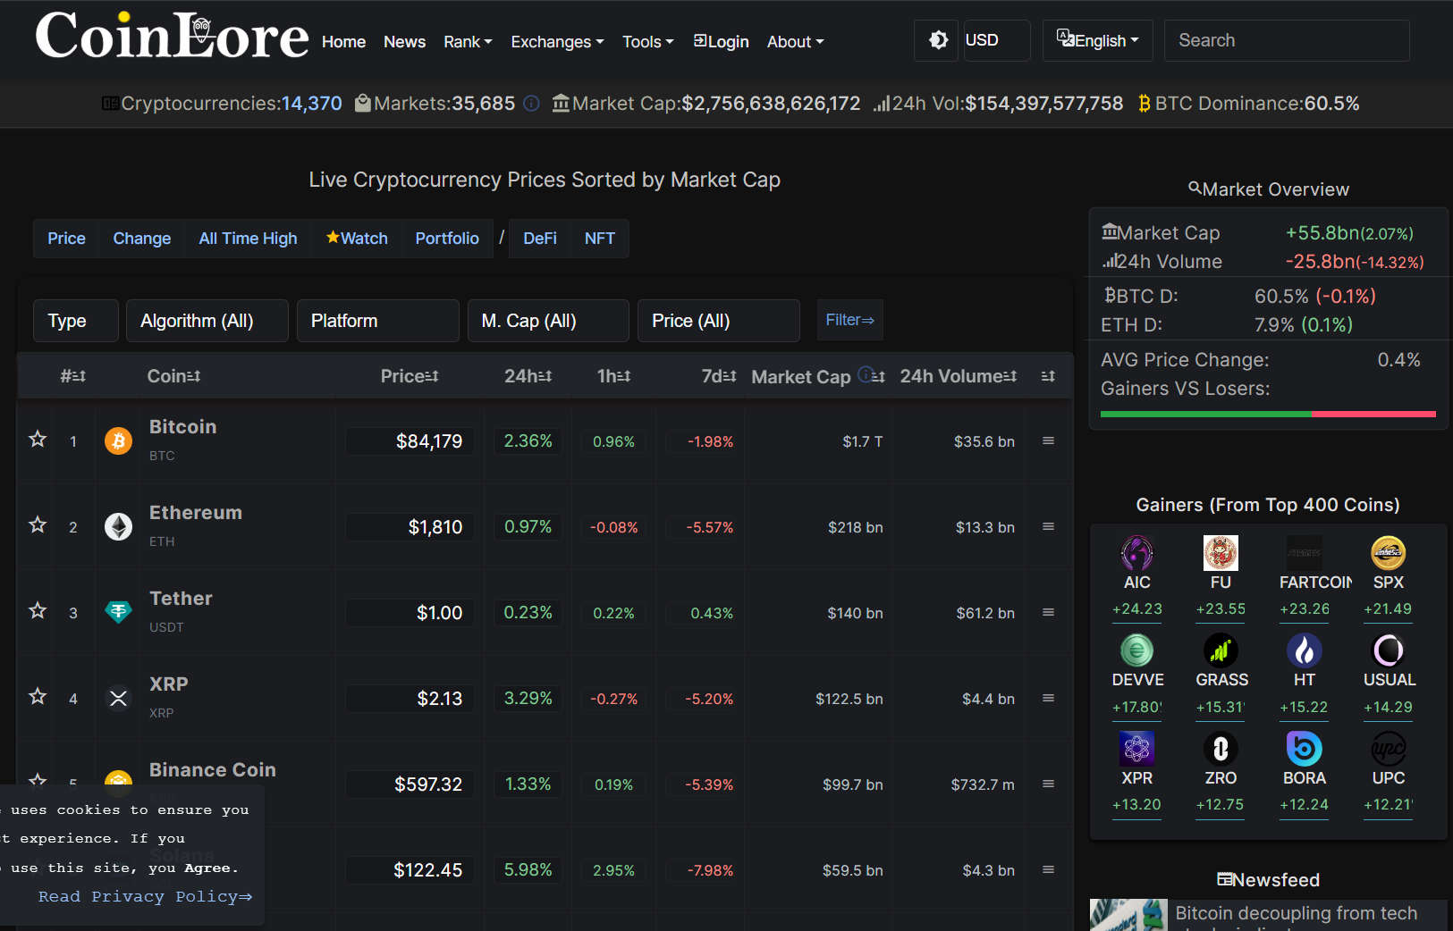Open the Platform filter dropdown

click(x=377, y=321)
